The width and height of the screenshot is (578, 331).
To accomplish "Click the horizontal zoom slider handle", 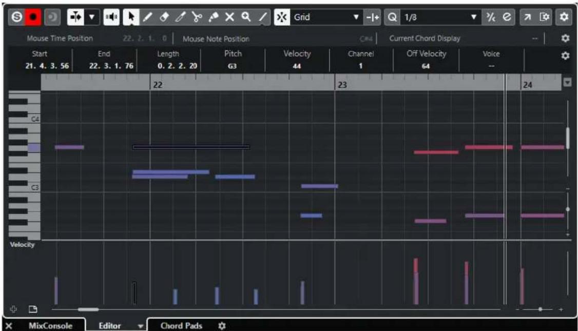I will (x=540, y=309).
